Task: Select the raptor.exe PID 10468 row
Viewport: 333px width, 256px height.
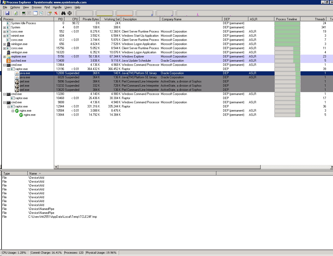Action: 168,98
